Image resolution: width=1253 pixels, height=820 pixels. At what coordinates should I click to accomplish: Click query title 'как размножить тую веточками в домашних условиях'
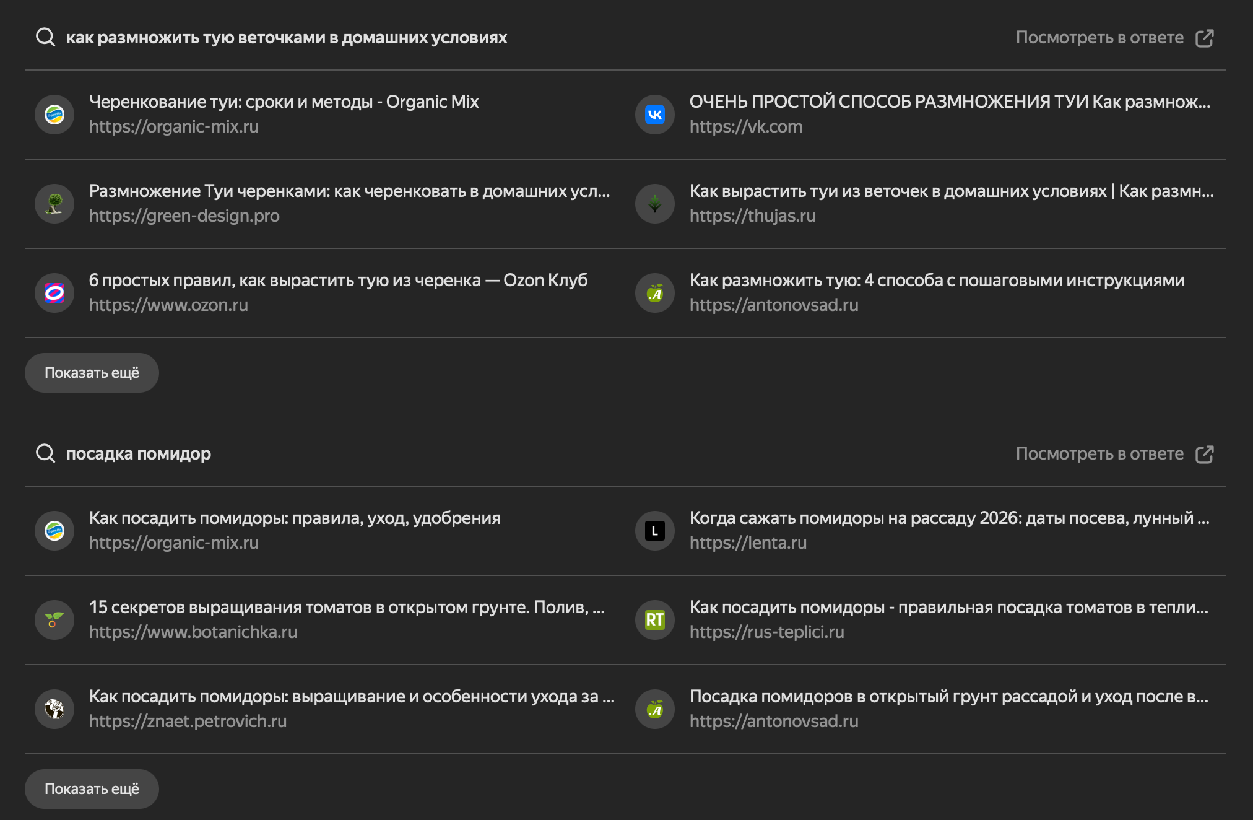(x=287, y=38)
